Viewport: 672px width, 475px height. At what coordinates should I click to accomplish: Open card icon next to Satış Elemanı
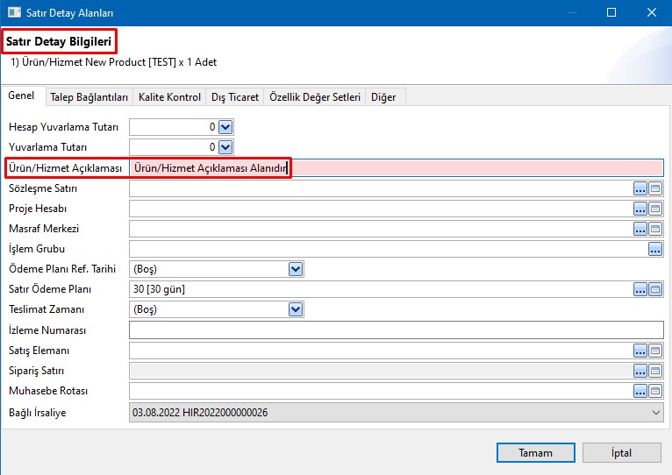coord(655,351)
